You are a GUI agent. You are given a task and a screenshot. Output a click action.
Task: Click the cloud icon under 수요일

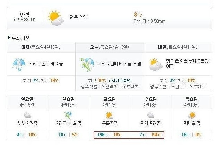pos(150,115)
